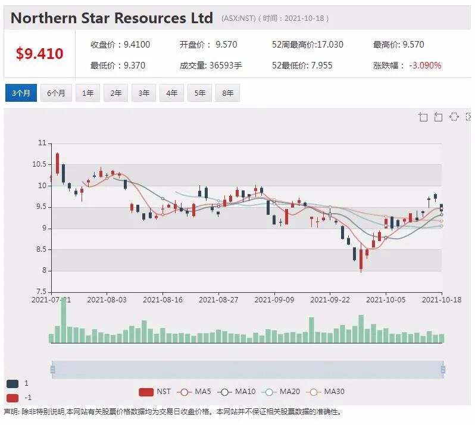Click the red visual-map swatch labeled -1

point(12,398)
